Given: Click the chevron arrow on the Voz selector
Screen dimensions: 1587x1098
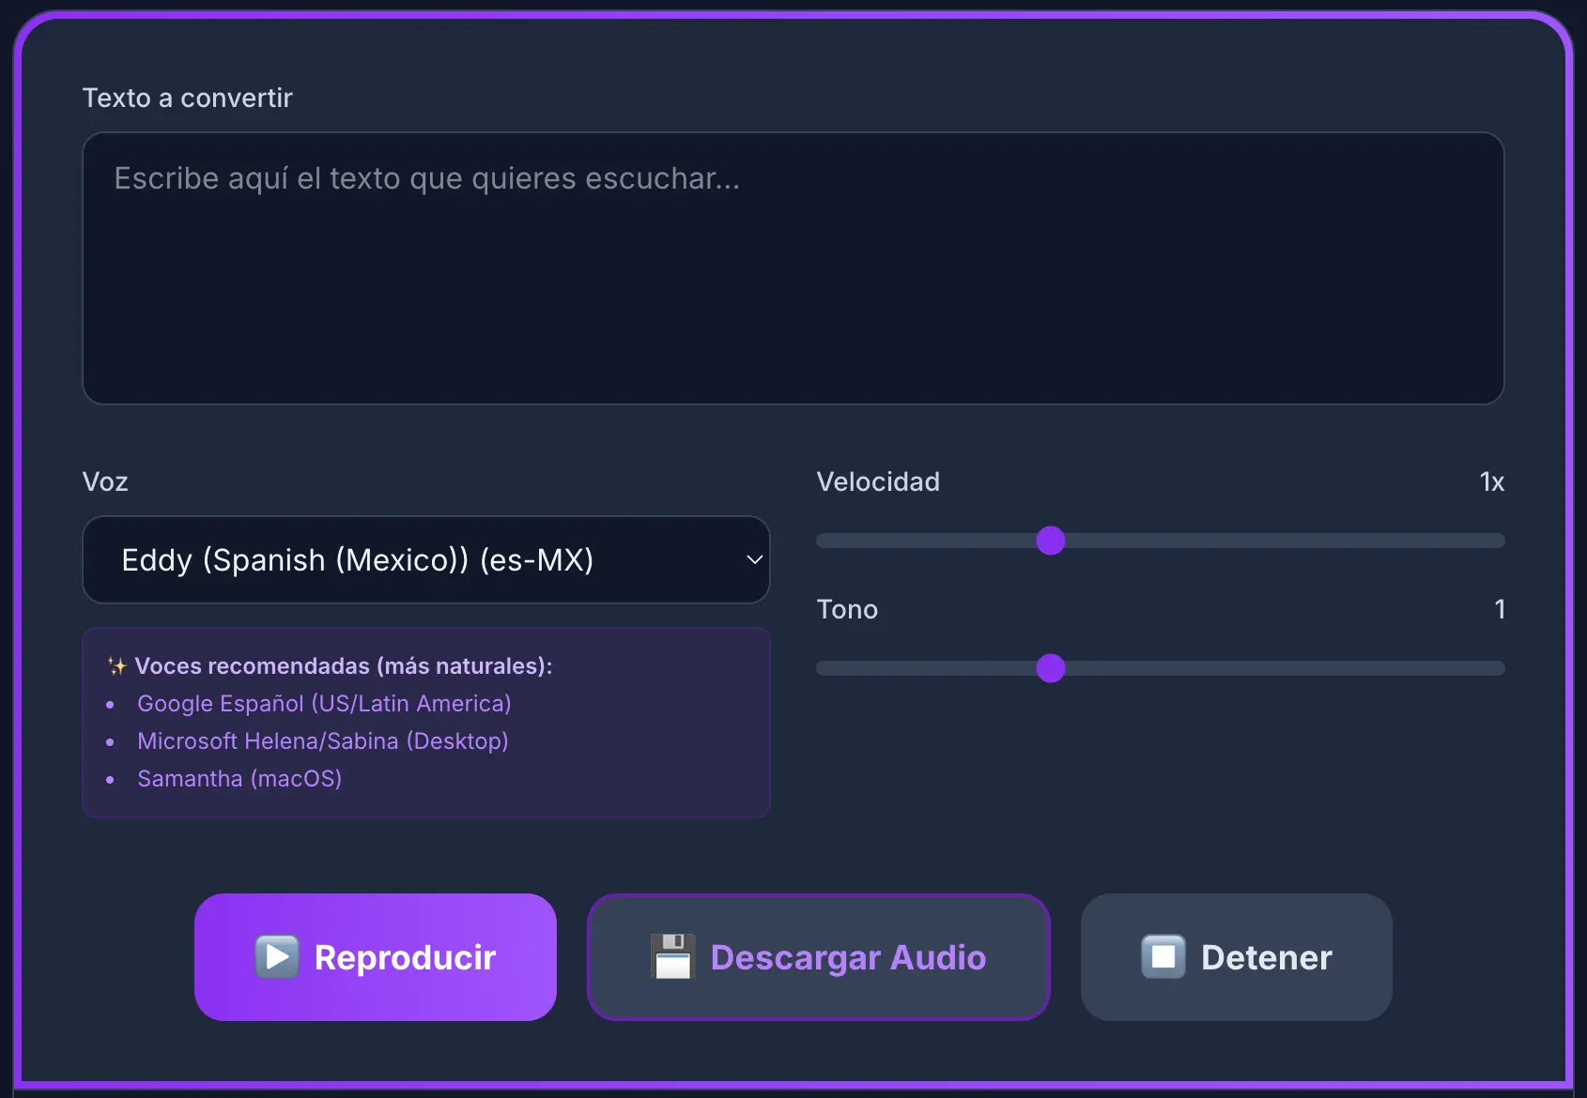Looking at the screenshot, I should pyautogui.click(x=754, y=559).
